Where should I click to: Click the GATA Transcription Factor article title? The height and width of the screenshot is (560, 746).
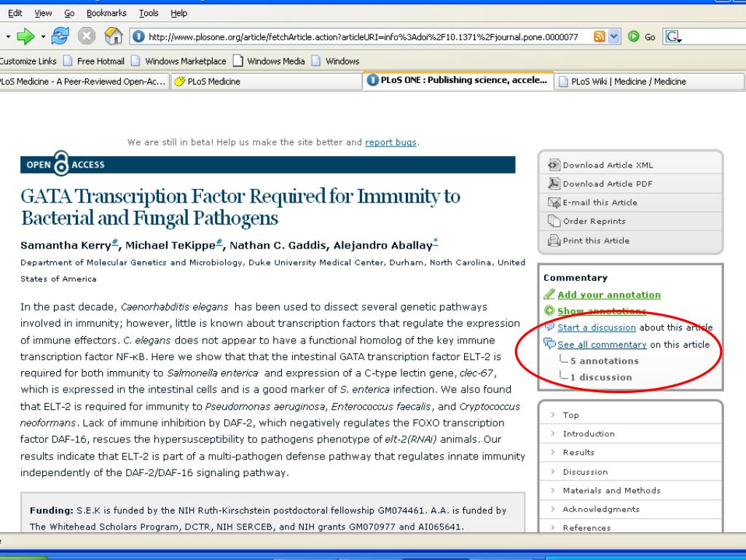240,206
